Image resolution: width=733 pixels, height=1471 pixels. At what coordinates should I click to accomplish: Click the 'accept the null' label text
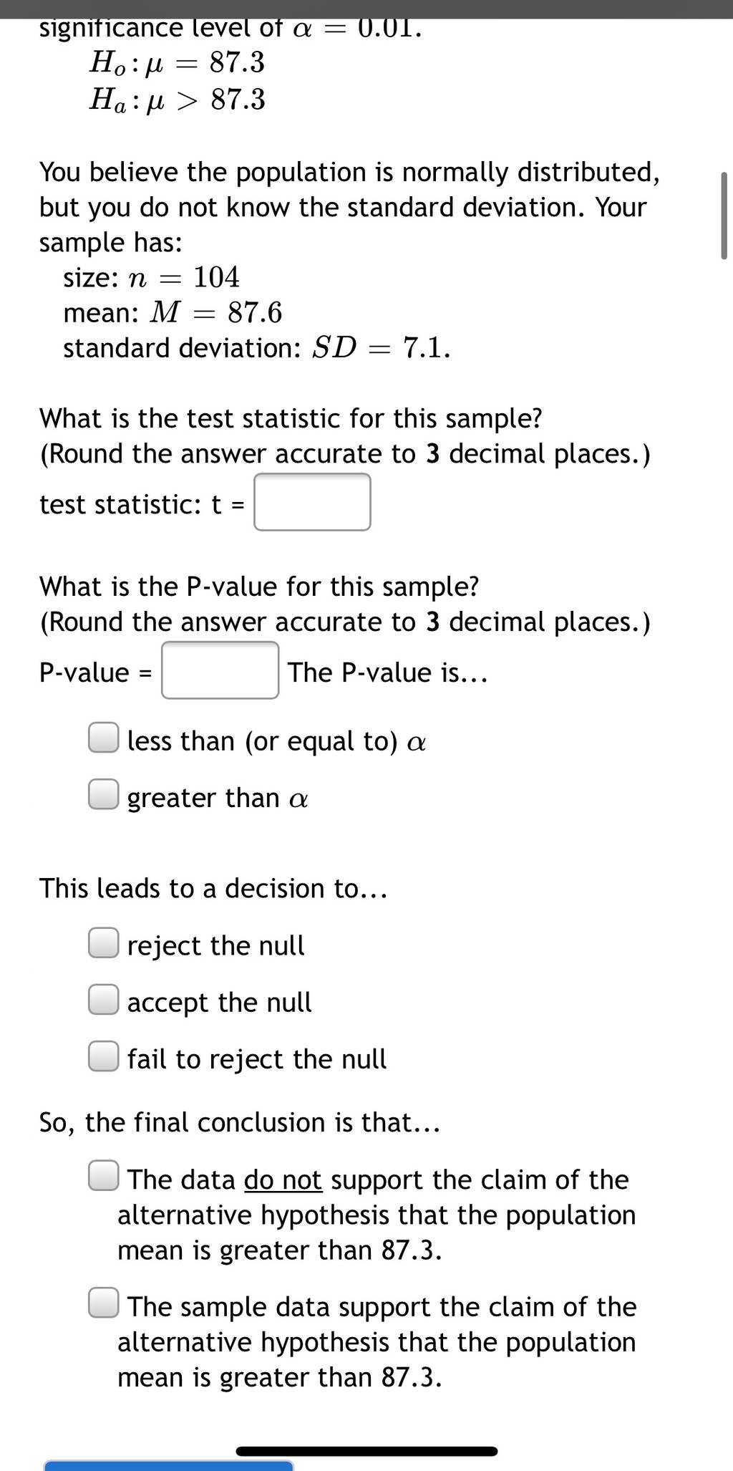pyautogui.click(x=219, y=1003)
